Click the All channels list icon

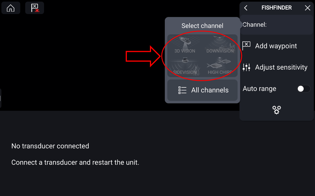click(x=182, y=90)
